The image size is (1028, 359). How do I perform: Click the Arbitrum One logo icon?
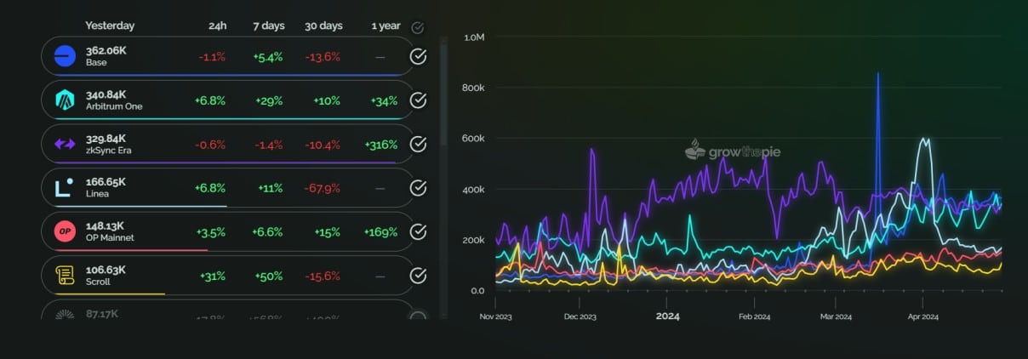65,100
